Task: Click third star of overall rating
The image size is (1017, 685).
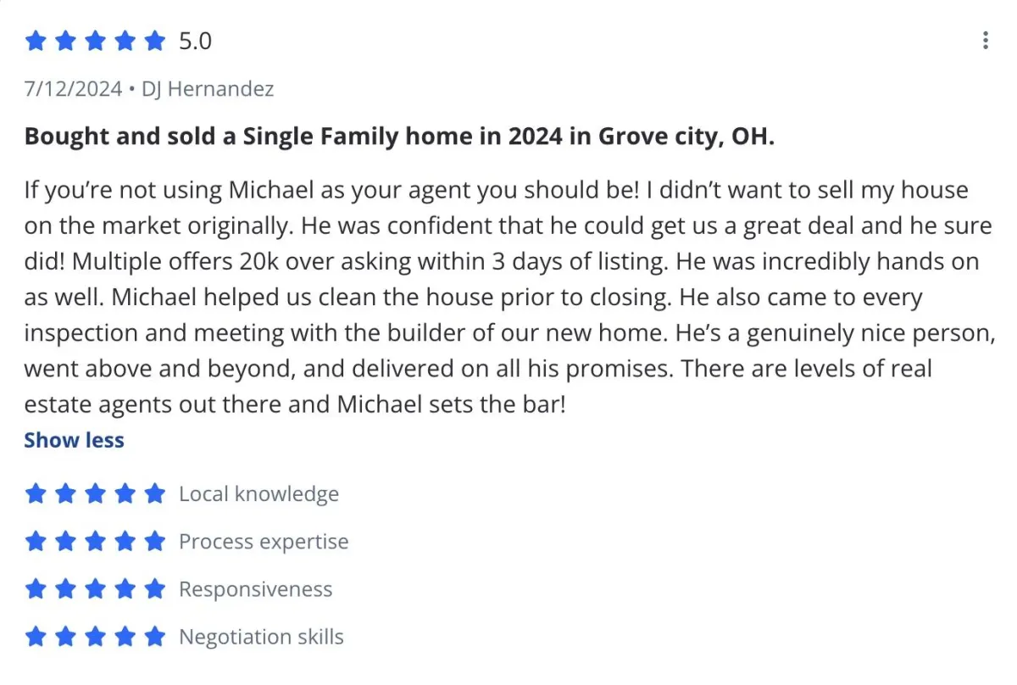Action: point(95,41)
